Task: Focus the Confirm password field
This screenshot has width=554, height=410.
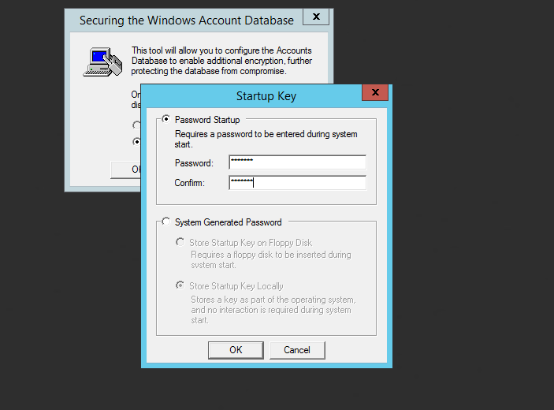Action: click(298, 183)
